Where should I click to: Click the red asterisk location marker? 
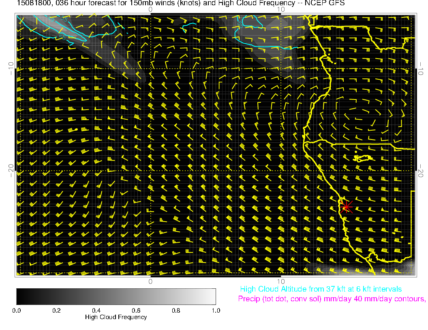[x=346, y=207]
